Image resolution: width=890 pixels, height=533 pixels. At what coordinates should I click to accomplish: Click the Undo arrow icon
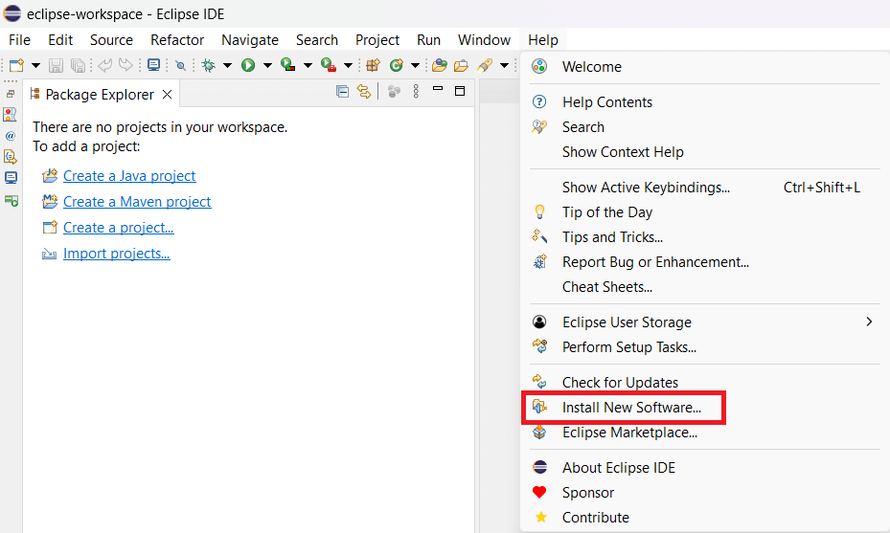click(x=105, y=65)
